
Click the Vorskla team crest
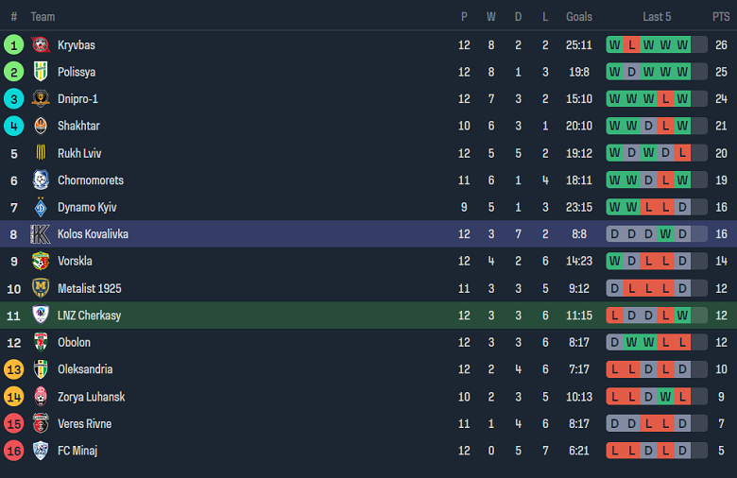[41, 261]
